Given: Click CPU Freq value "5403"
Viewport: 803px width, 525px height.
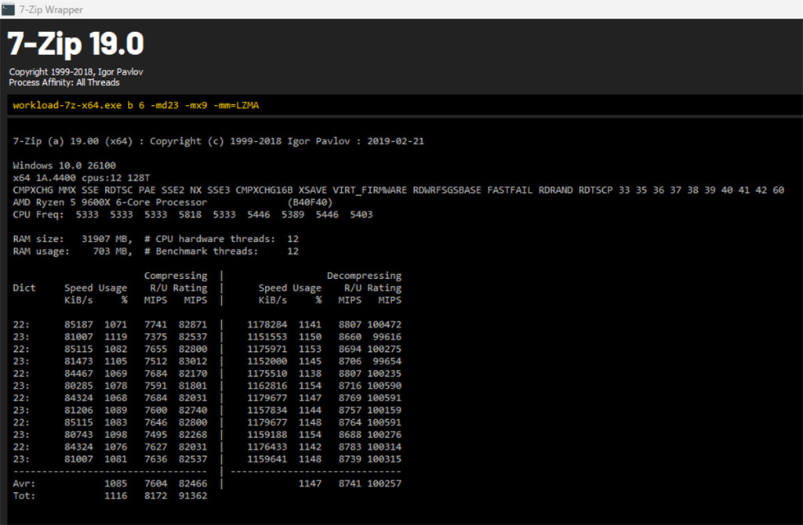Looking at the screenshot, I should pos(362,215).
